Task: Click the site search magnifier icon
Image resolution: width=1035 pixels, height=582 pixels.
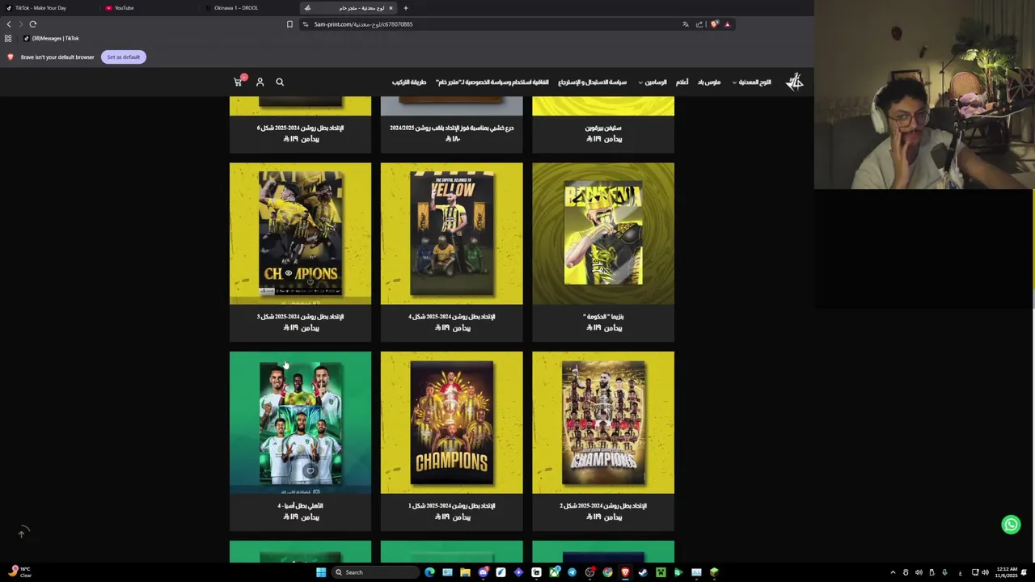Action: [280, 82]
